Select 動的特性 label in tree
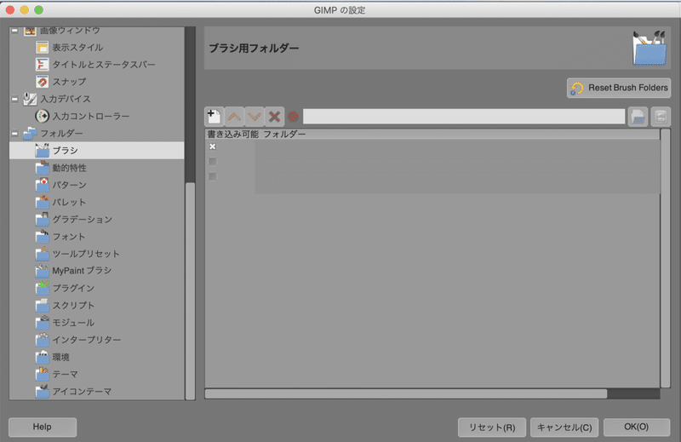This screenshot has height=442, width=681. click(x=70, y=168)
